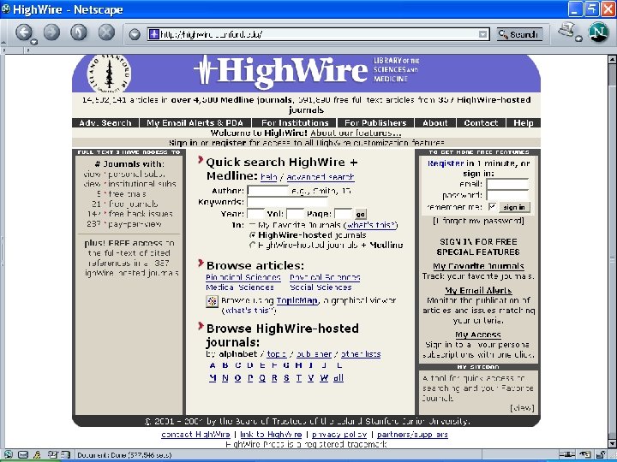
Task: Open the Physical Sciences link
Action: (325, 277)
